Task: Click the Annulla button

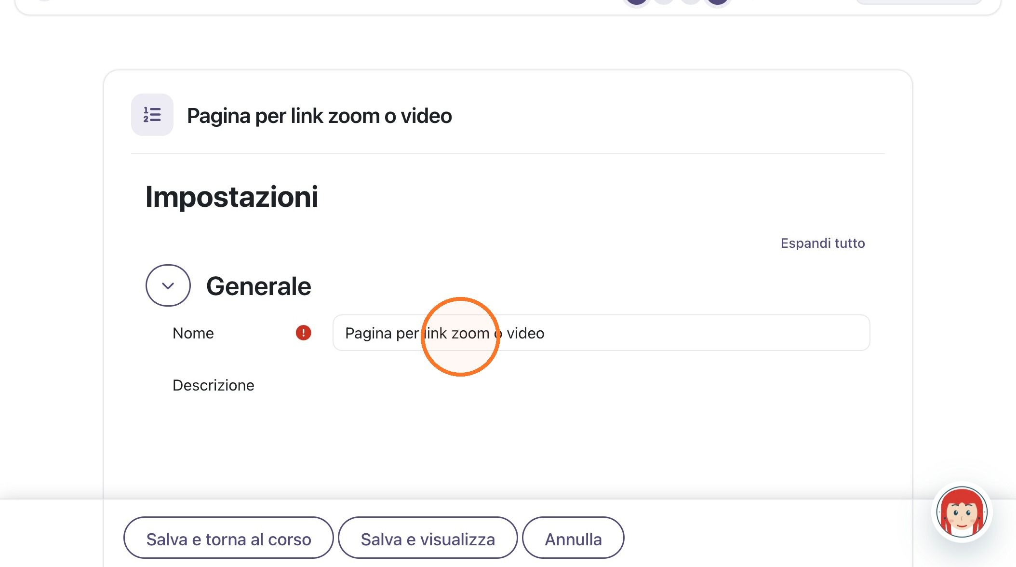Action: pos(573,538)
